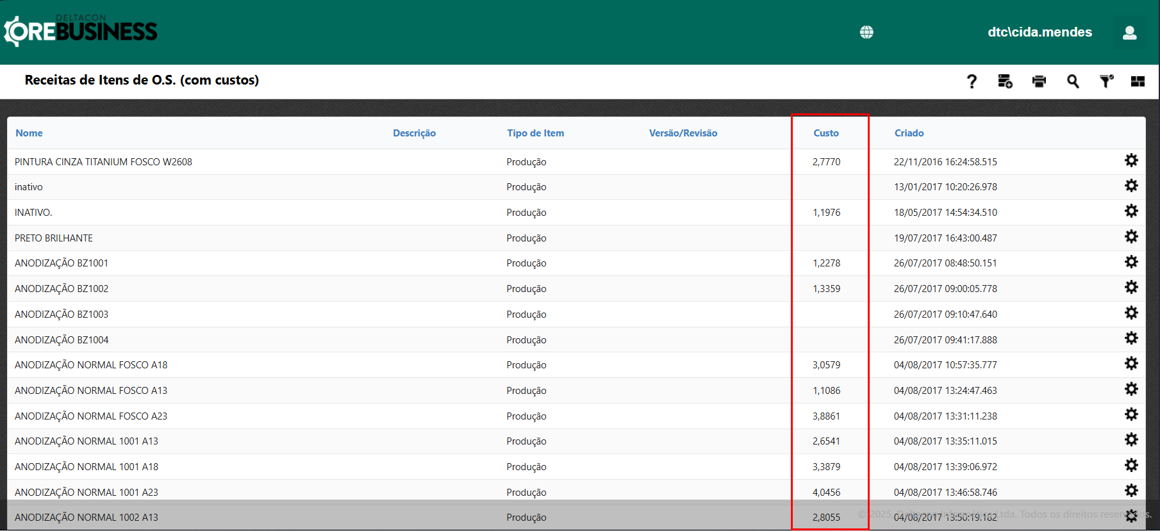The height and width of the screenshot is (531, 1160).
Task: Open the user profile avatar icon
Action: pyautogui.click(x=1129, y=33)
